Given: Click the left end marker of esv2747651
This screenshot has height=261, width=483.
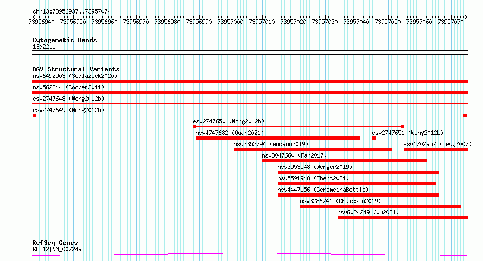Looking at the screenshot, I should [x=374, y=138].
